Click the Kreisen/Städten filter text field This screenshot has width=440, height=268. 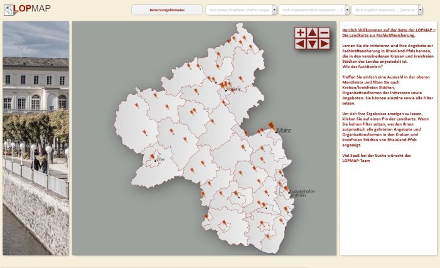(239, 10)
